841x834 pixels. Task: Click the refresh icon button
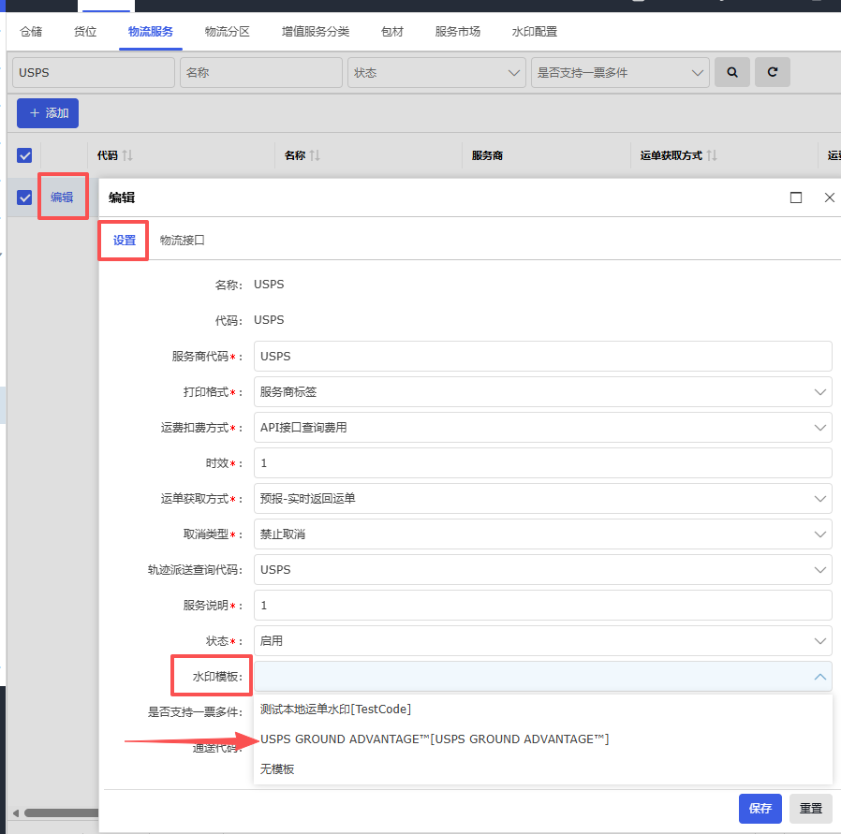click(772, 72)
